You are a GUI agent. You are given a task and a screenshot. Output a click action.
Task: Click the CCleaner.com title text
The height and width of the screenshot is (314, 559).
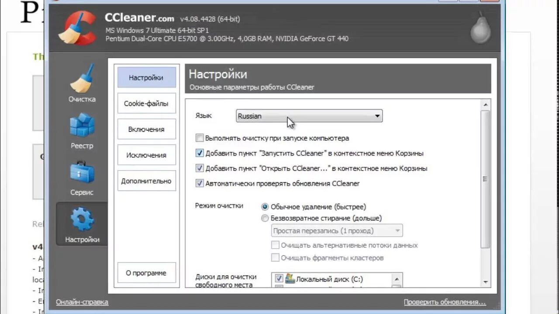(x=139, y=18)
